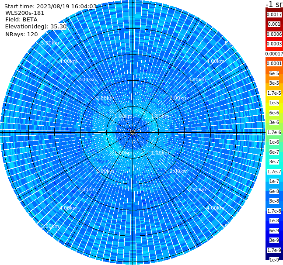Viewport: 283px width, 265px height.
Task: Select the 1.7e-7 colorbar label
Action: 274,172
